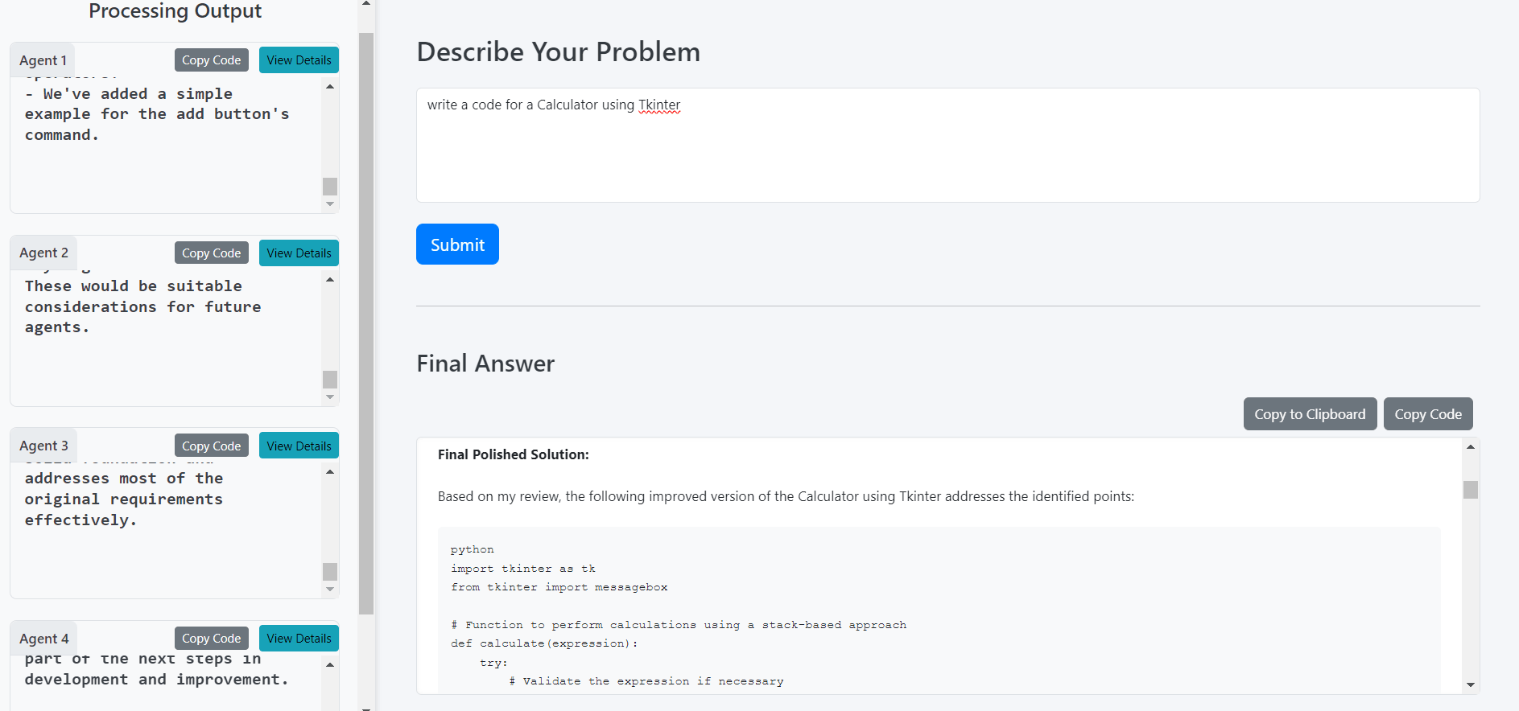Image resolution: width=1519 pixels, height=711 pixels.
Task: Copy code from Final Answer
Action: point(1428,414)
